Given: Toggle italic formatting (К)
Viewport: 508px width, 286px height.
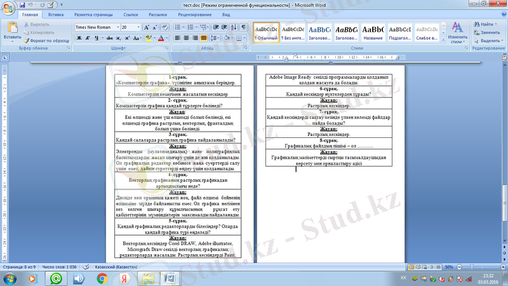Looking at the screenshot, I should tap(88, 38).
